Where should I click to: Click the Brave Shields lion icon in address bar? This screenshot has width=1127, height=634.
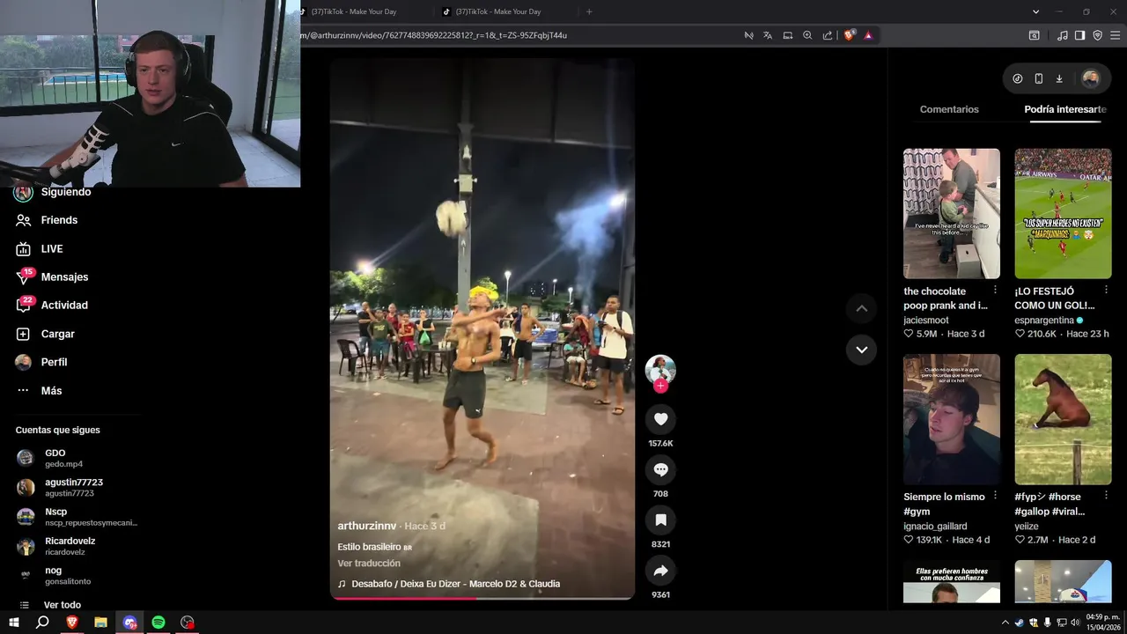pos(849,35)
